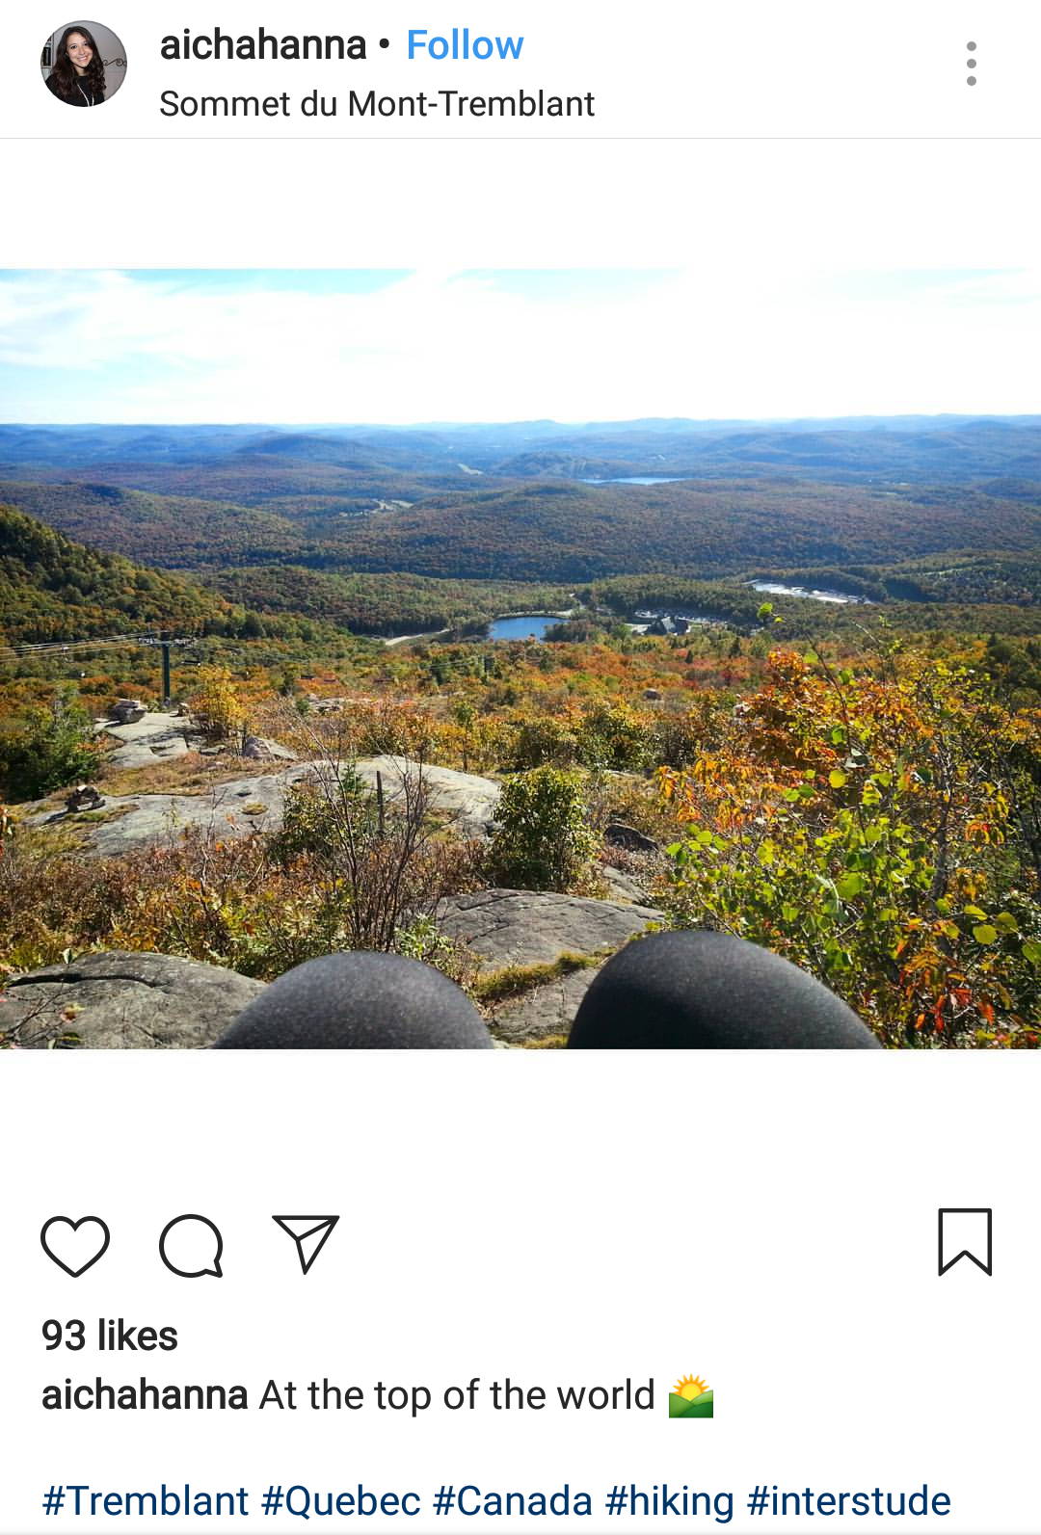This screenshot has height=1535, width=1041.
Task: View location Sommet du Mont-Tremblant
Action: click(x=377, y=103)
